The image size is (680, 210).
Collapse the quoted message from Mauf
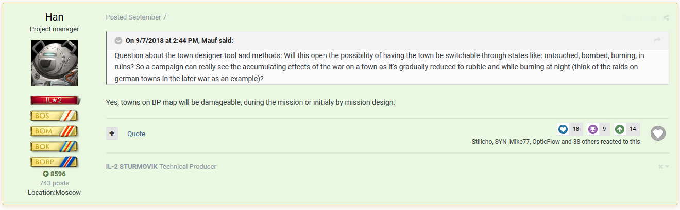tap(118, 41)
